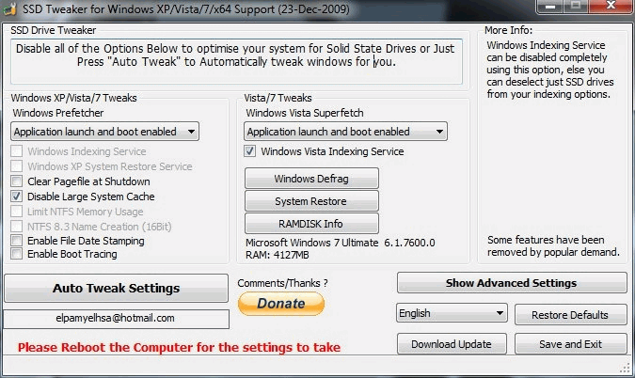Run Auto Tweak Settings
The width and height of the screenshot is (635, 378).
point(117,288)
